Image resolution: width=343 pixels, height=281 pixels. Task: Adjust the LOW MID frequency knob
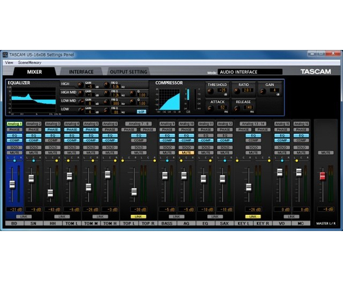[x=107, y=102]
